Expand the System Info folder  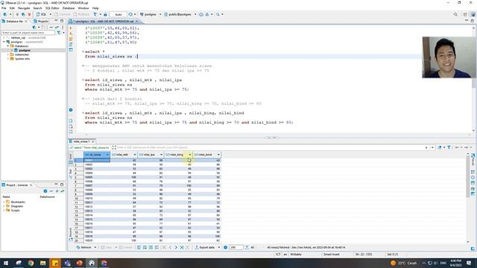tap(8, 59)
